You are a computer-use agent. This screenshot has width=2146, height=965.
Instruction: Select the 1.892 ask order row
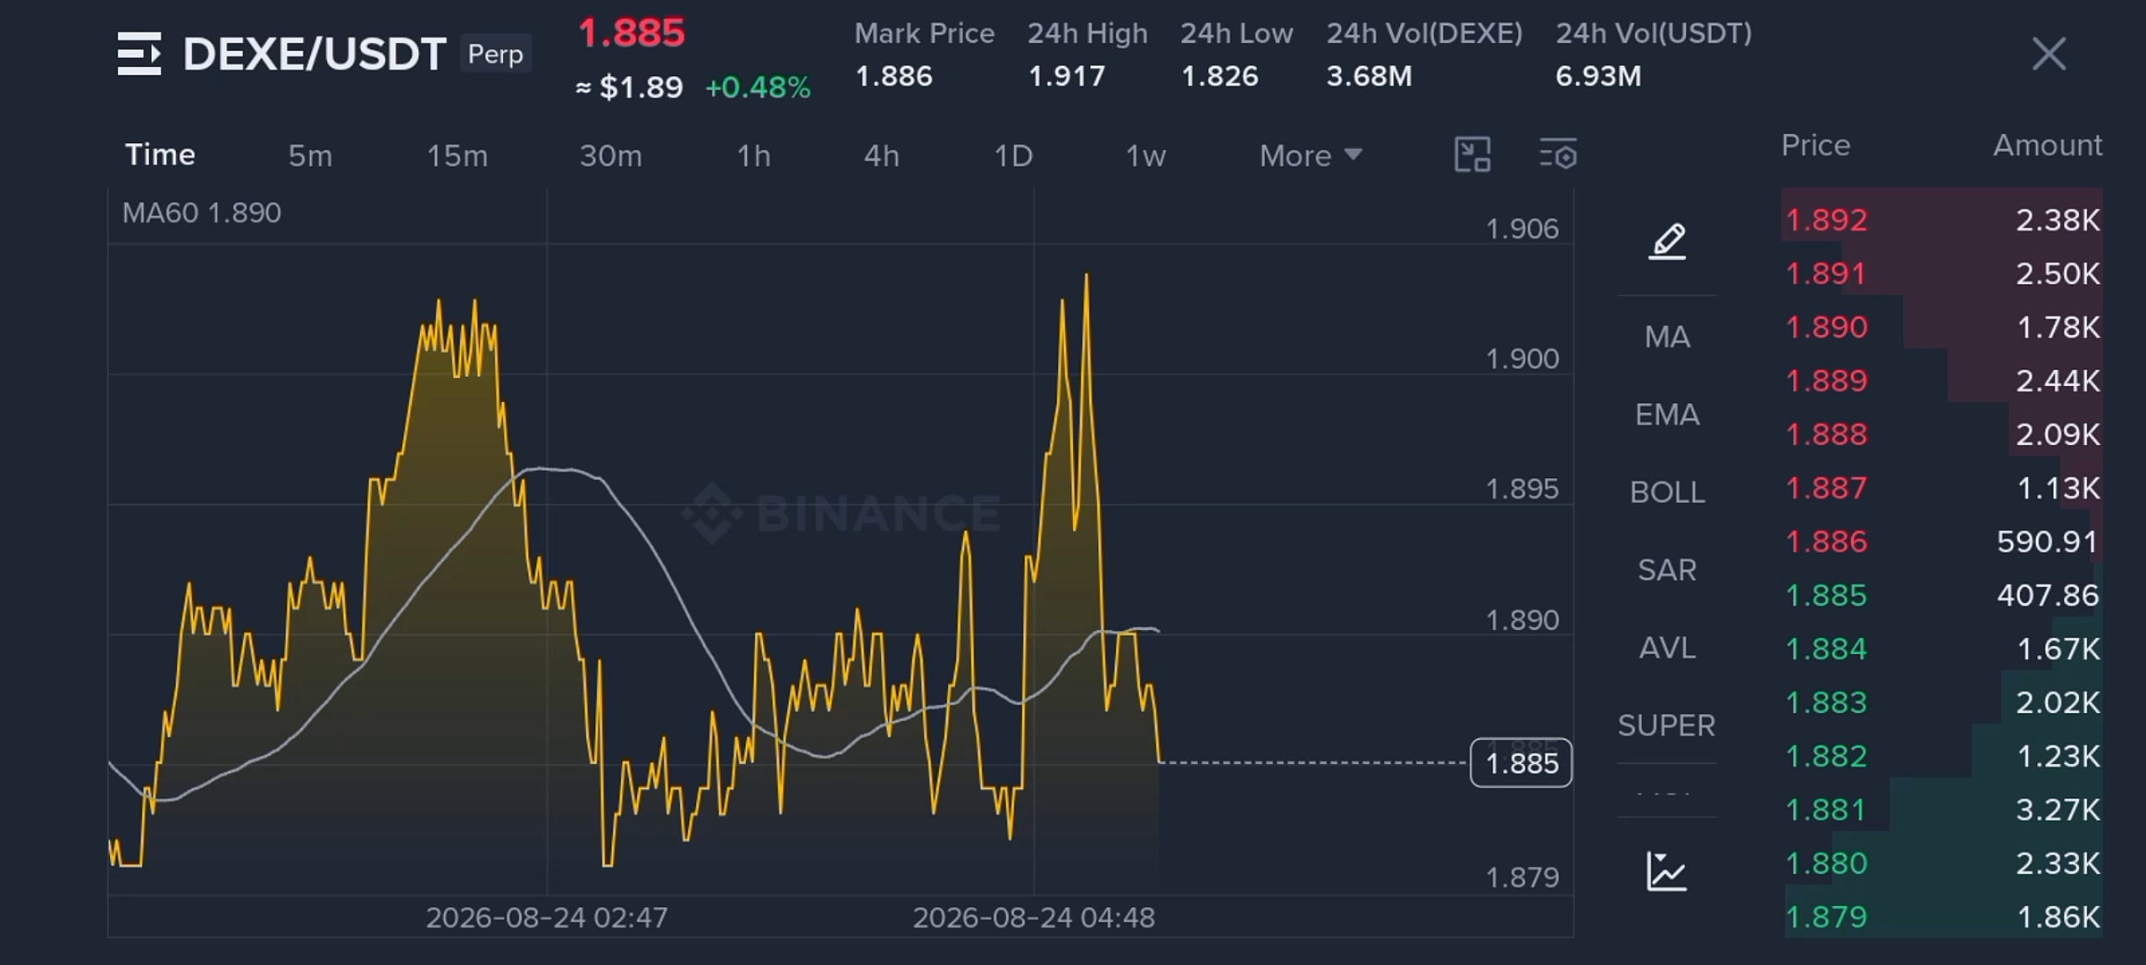[x=1942, y=220]
